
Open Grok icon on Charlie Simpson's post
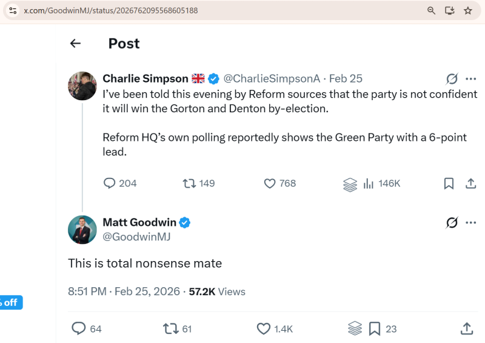(x=452, y=79)
